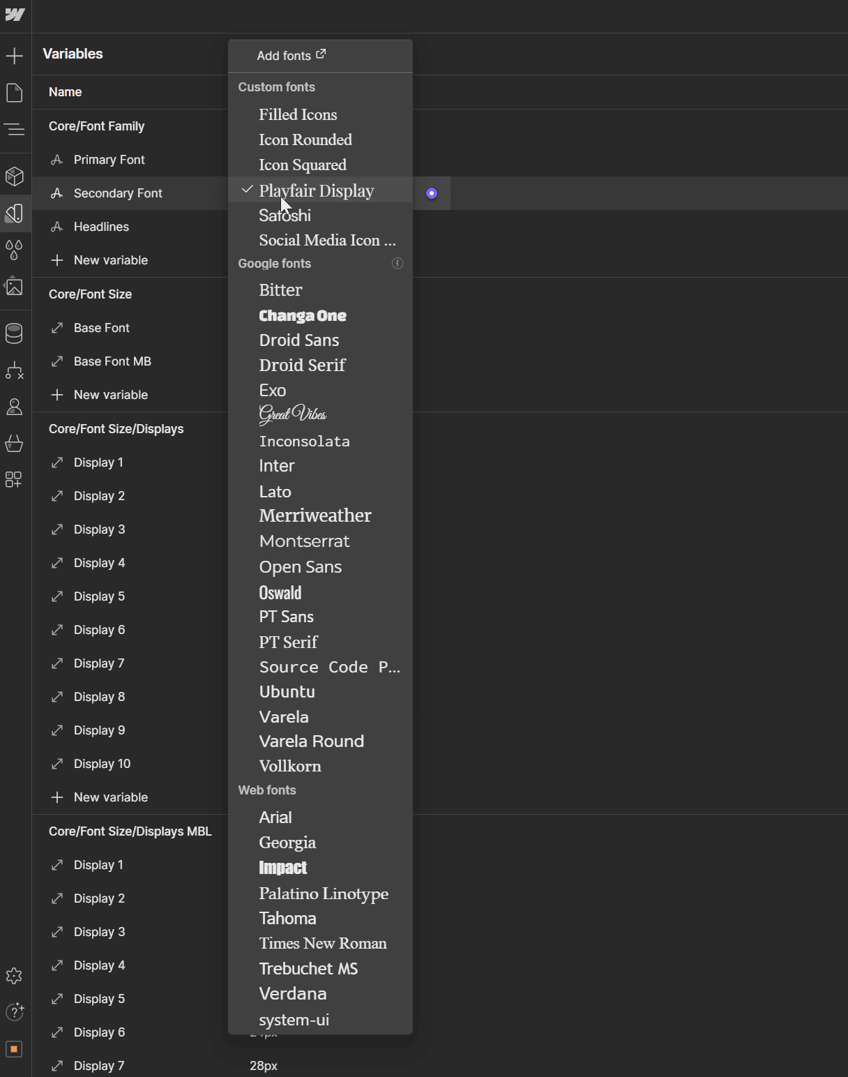Choose the checked Playfair Display font
848x1077 pixels.
pyautogui.click(x=320, y=190)
